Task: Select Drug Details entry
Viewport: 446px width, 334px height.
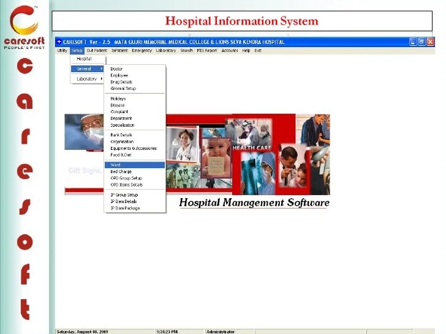Action: tap(135, 82)
